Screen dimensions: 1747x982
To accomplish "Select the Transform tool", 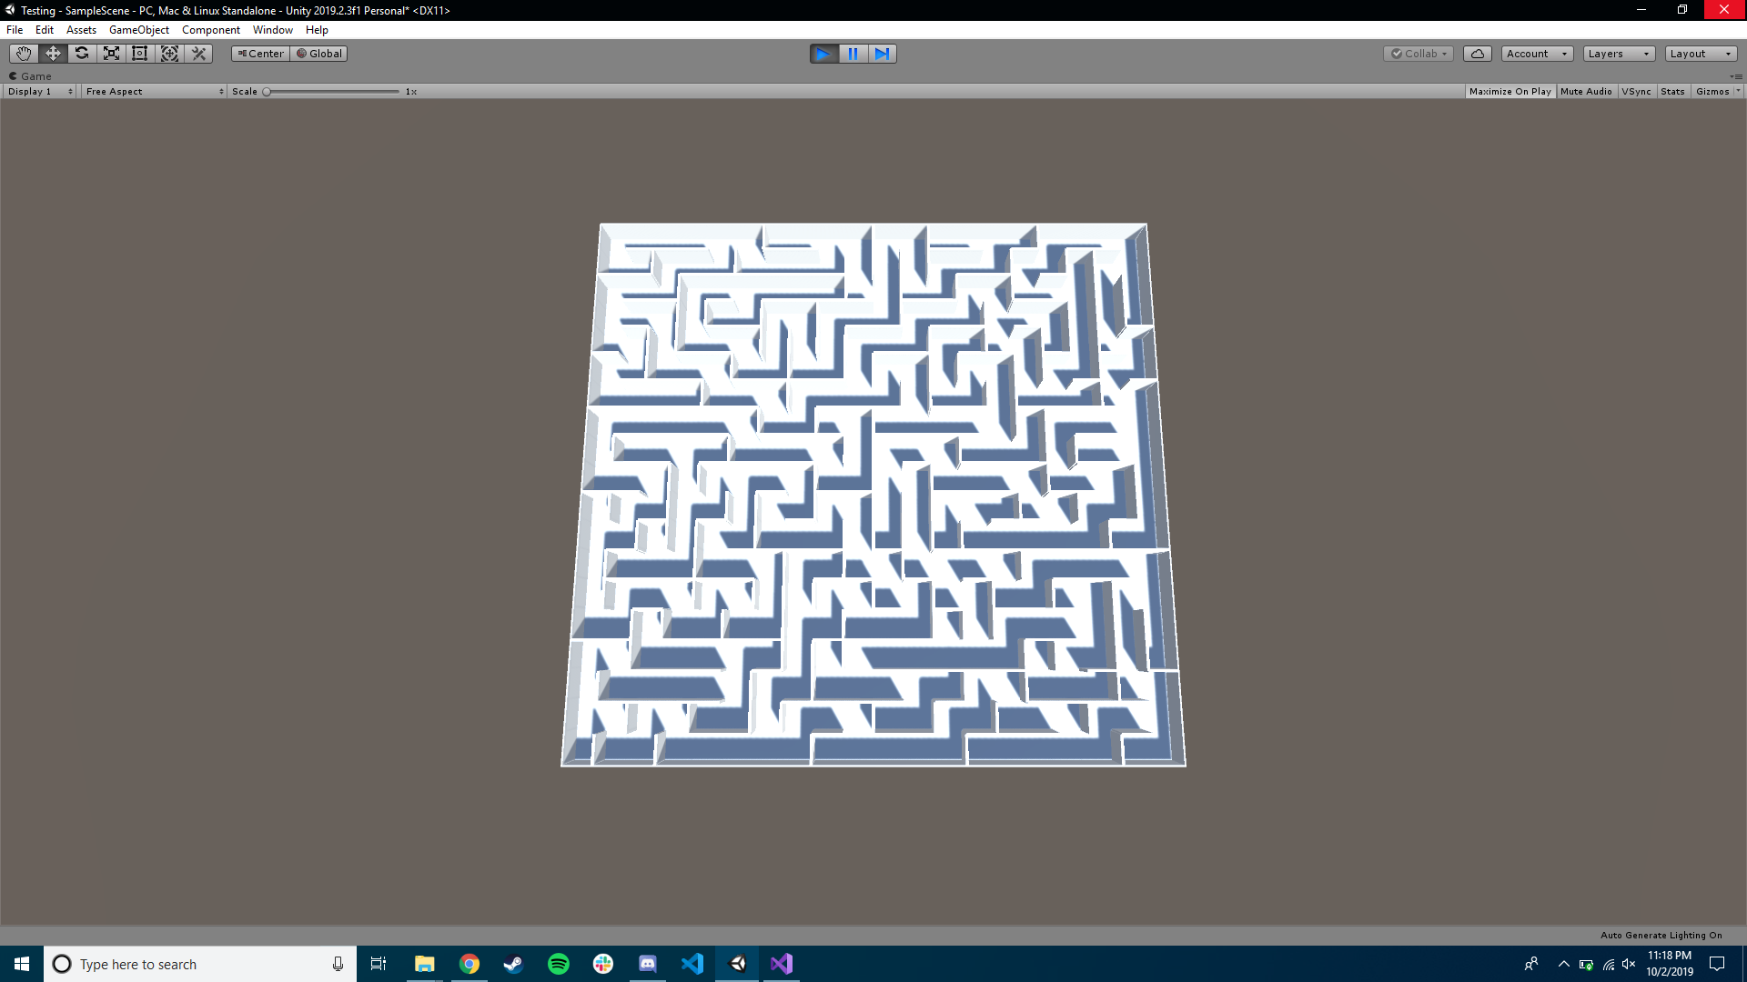I will tap(169, 54).
